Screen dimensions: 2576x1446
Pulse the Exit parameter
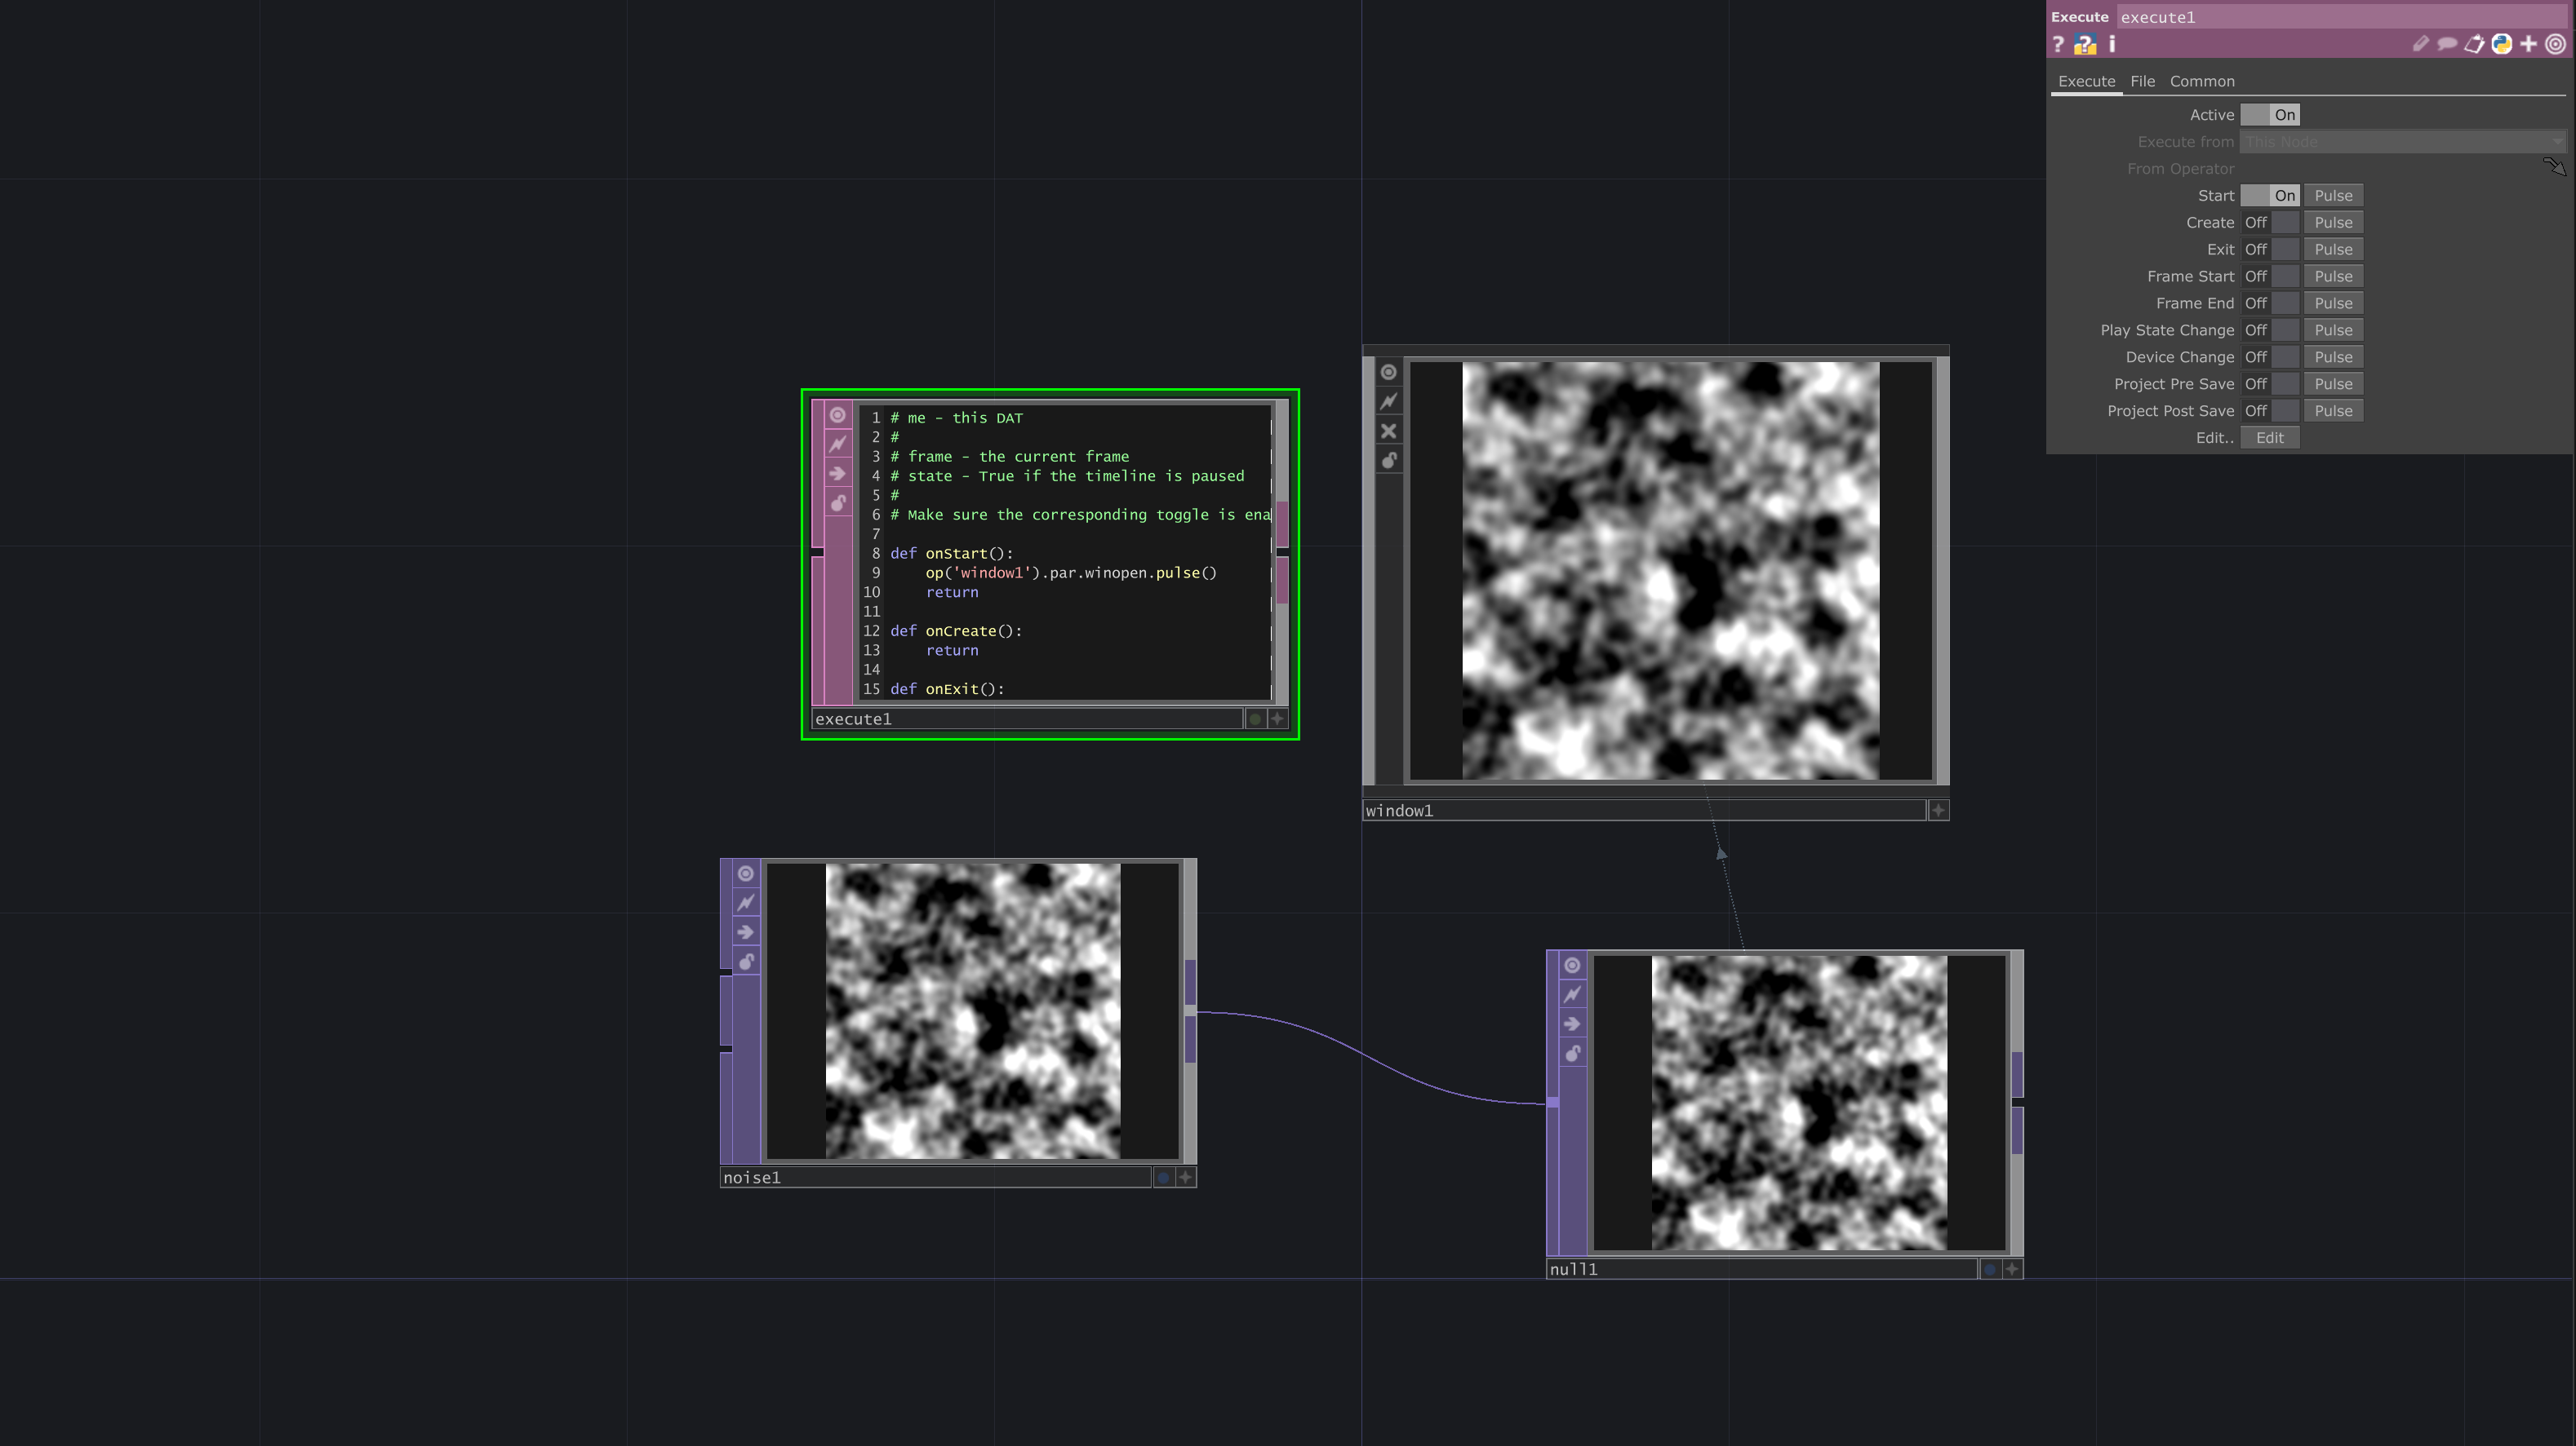(2333, 250)
